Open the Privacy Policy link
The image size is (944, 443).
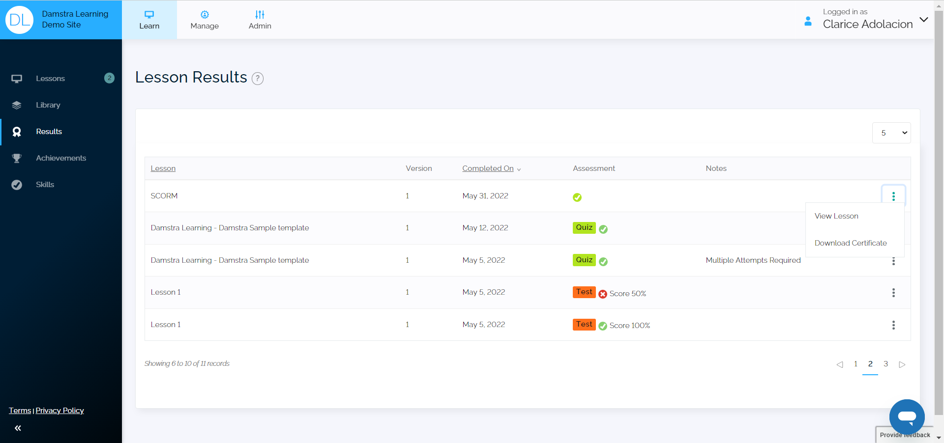click(59, 411)
